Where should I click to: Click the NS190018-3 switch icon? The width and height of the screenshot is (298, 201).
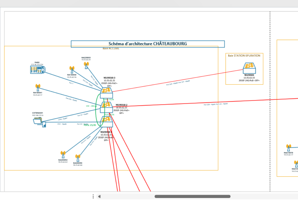[106, 92]
